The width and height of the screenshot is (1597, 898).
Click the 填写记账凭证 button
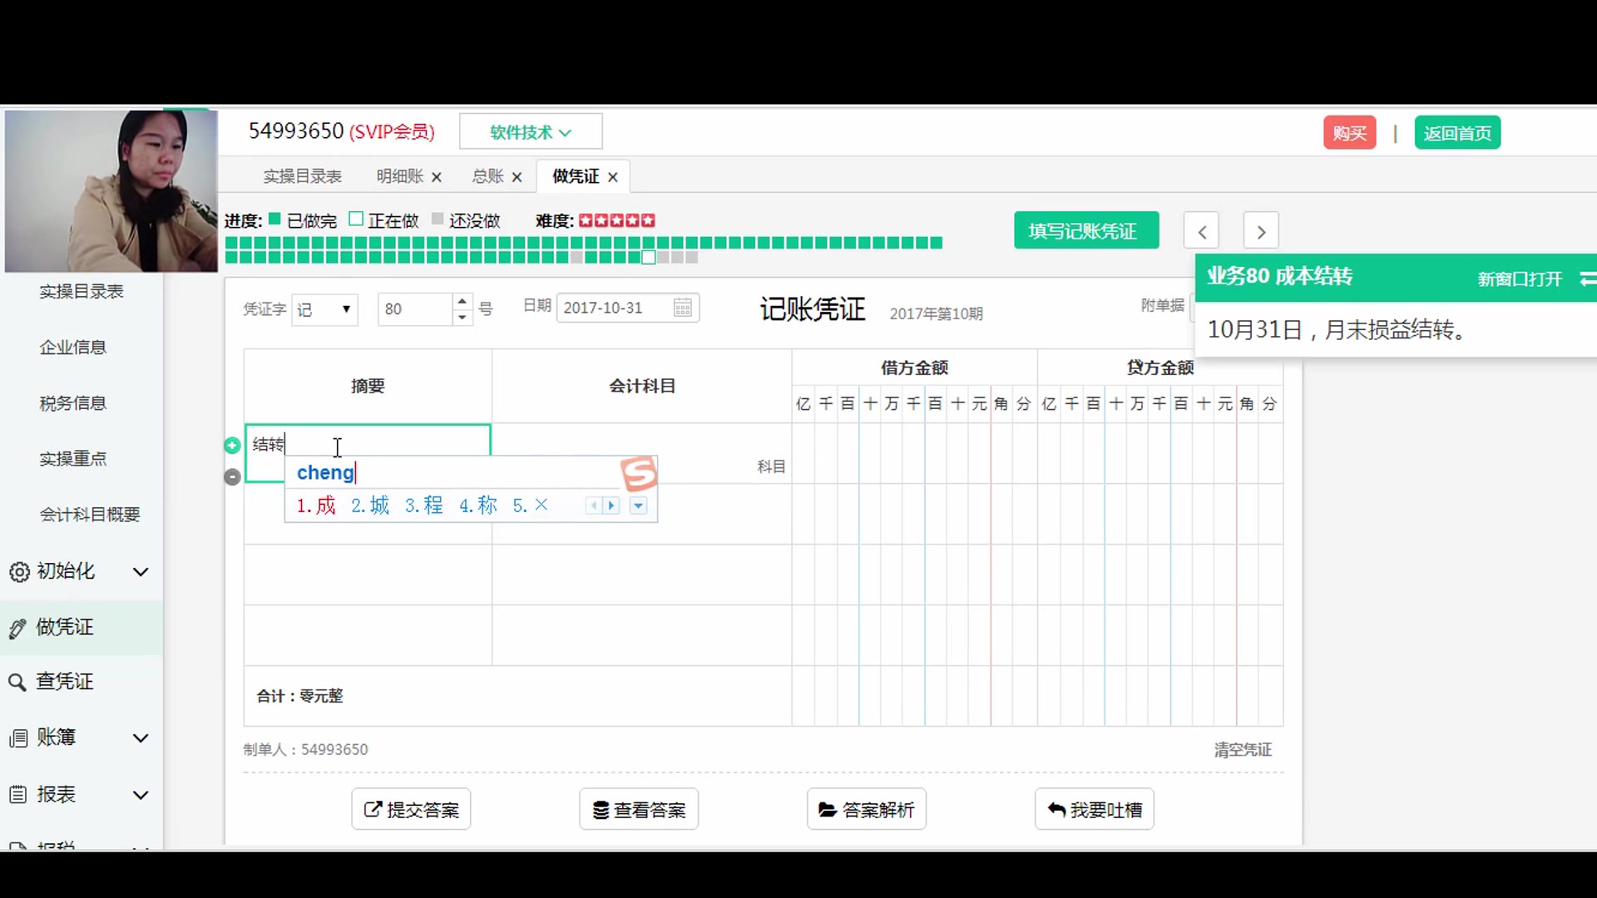coord(1086,230)
